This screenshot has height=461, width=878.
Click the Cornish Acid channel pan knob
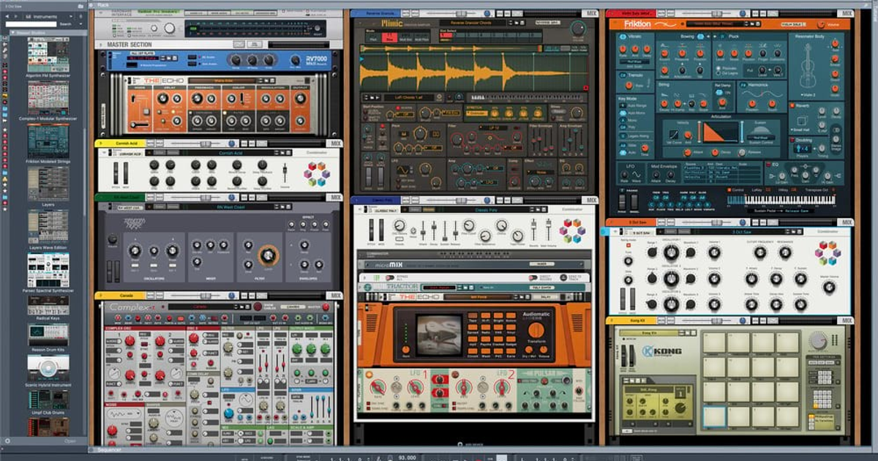coord(231,144)
